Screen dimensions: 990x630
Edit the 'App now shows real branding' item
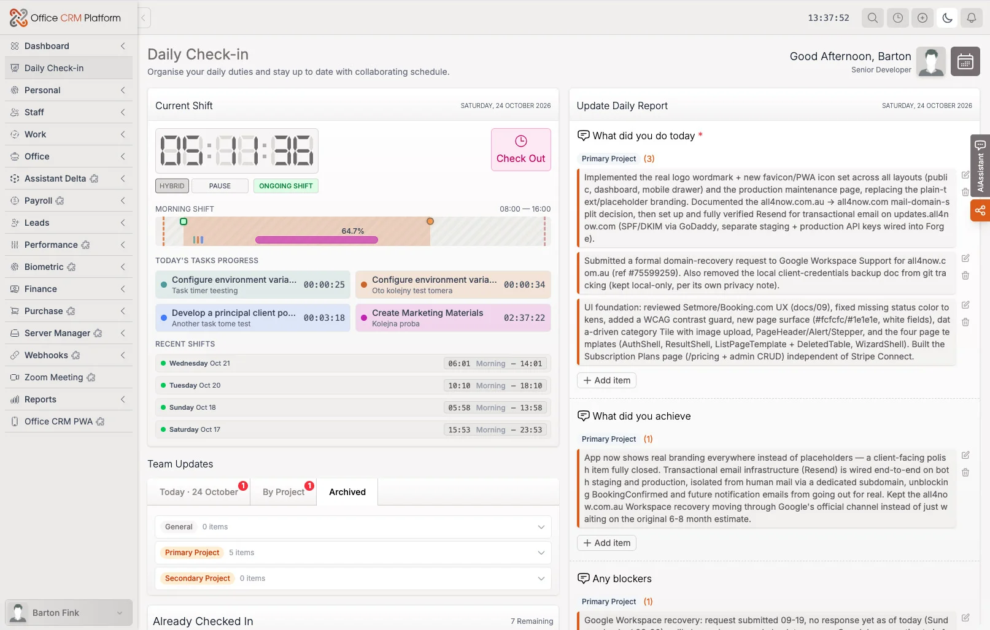(965, 455)
